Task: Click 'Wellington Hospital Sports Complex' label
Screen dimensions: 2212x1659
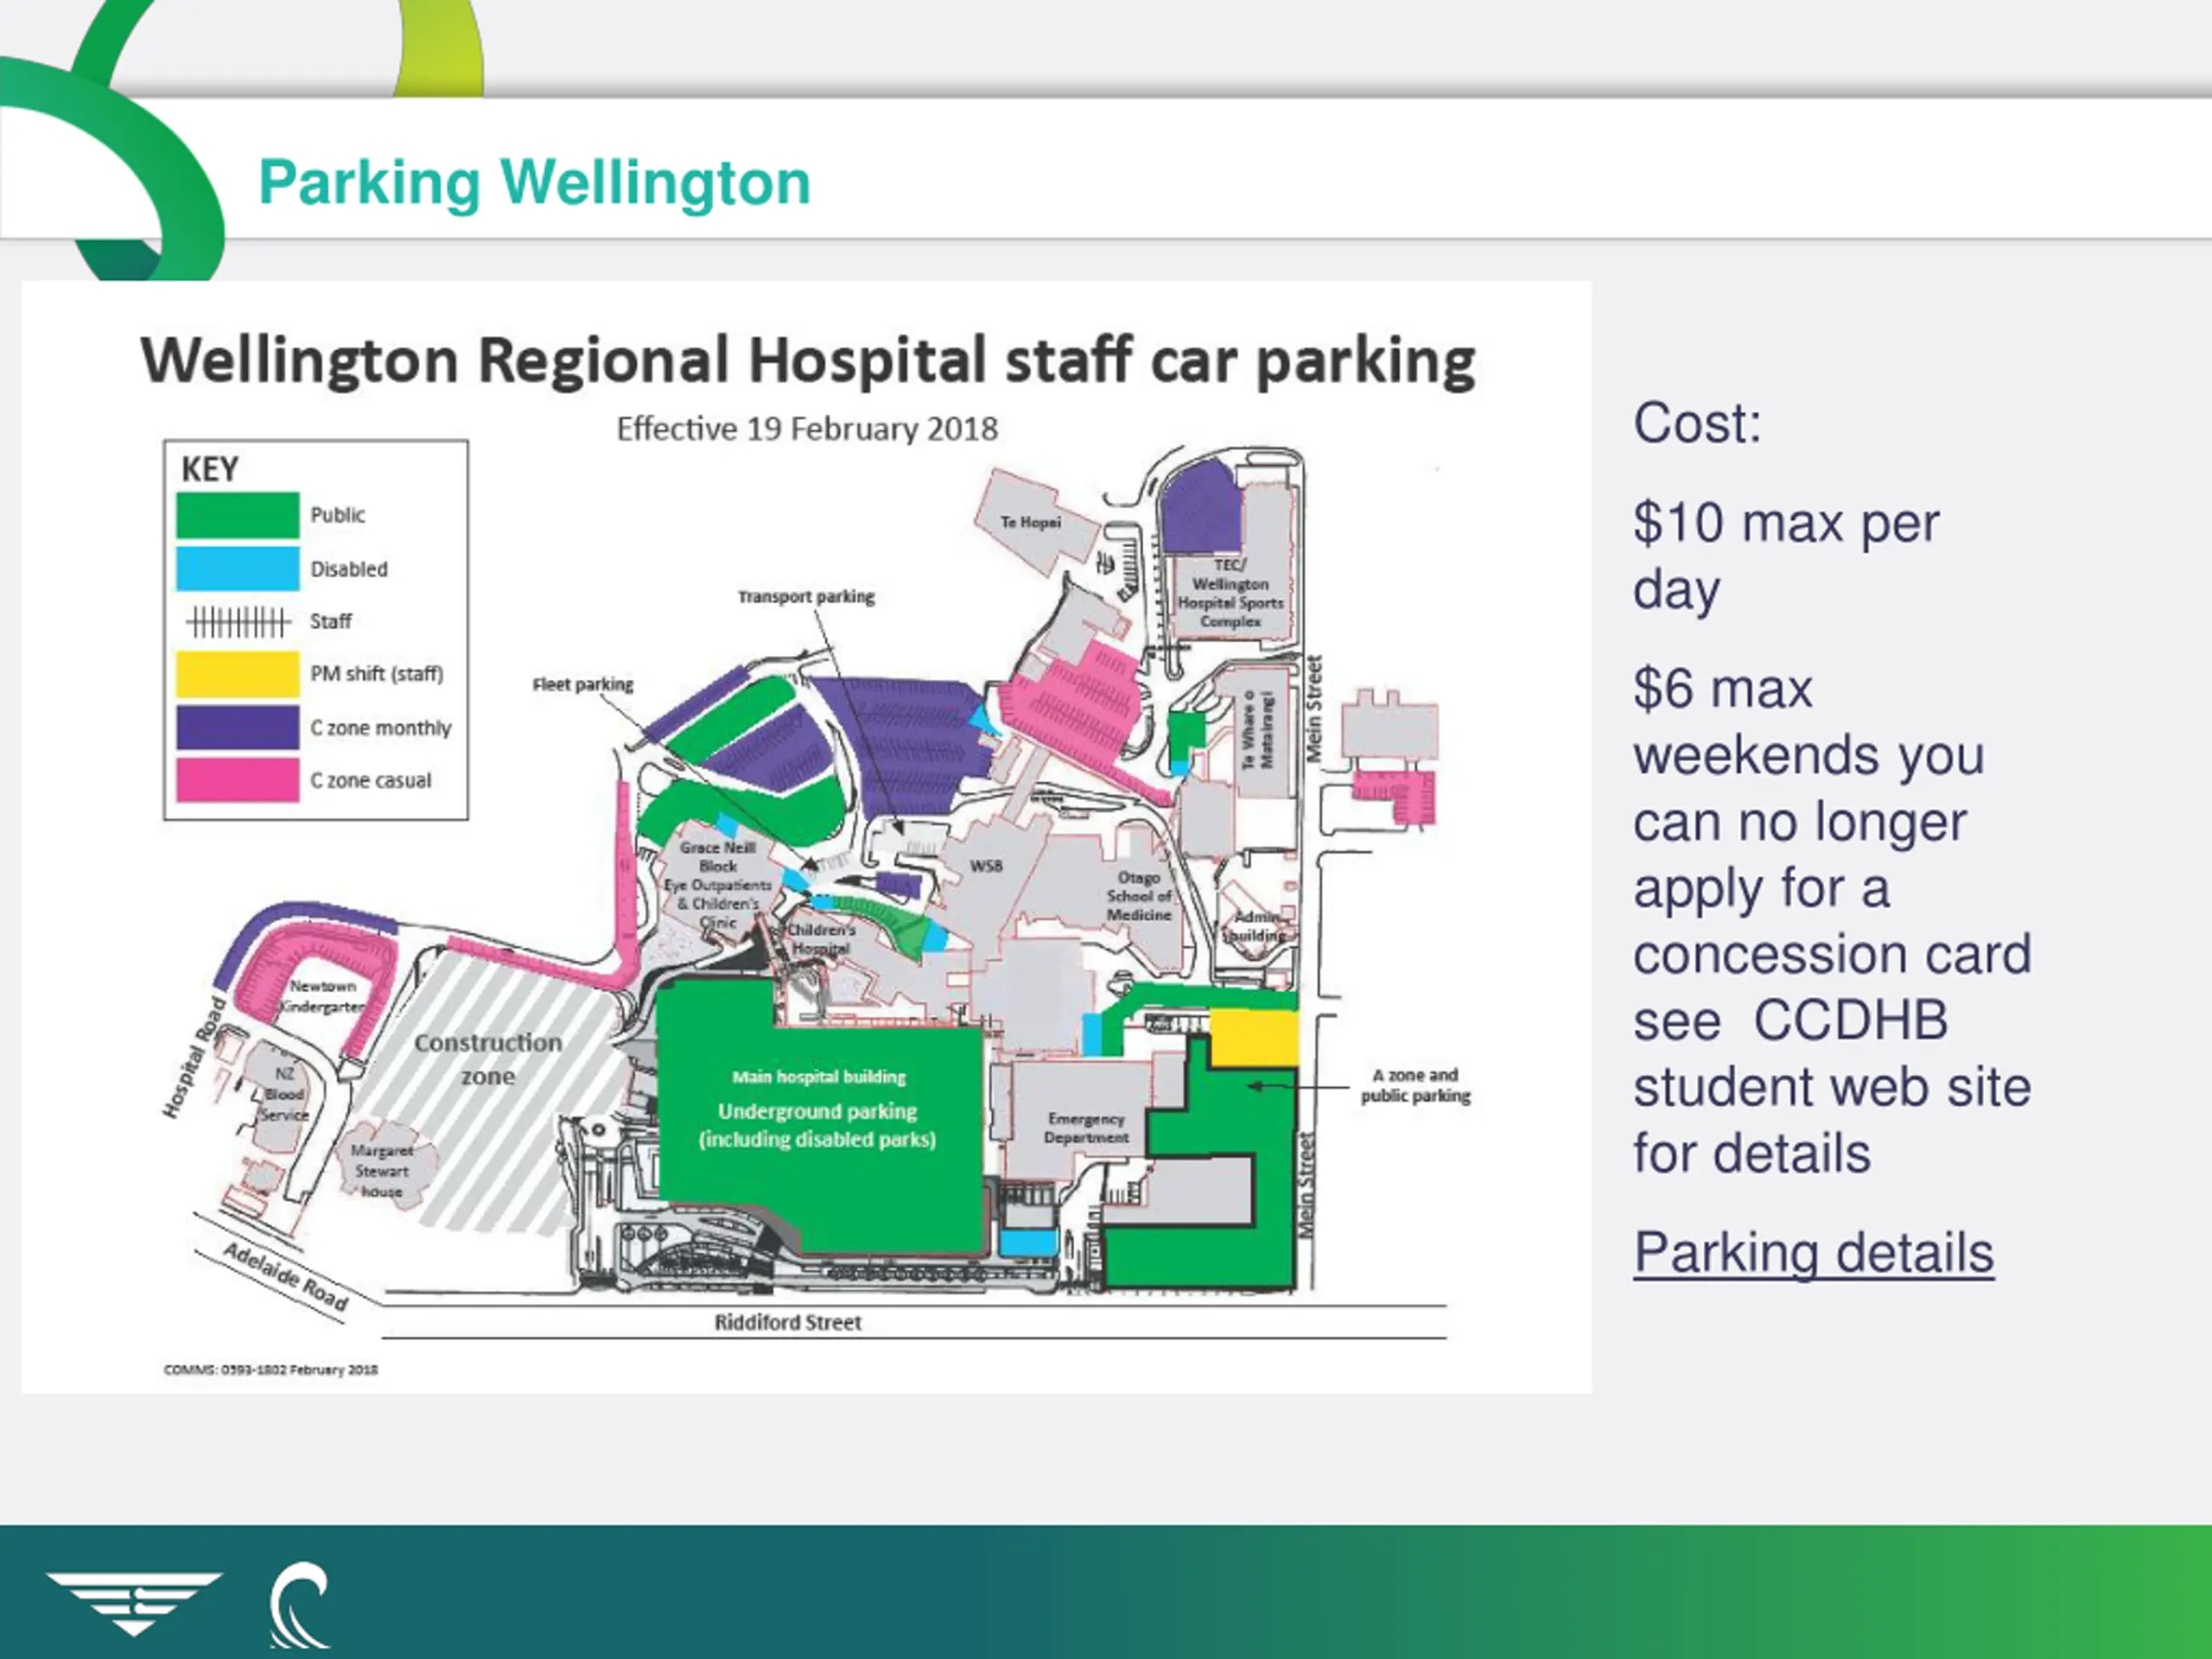Action: 1230,602
